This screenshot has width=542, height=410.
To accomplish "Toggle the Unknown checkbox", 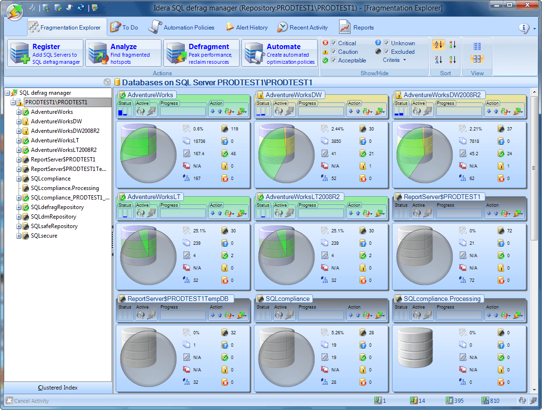I will tap(386, 43).
